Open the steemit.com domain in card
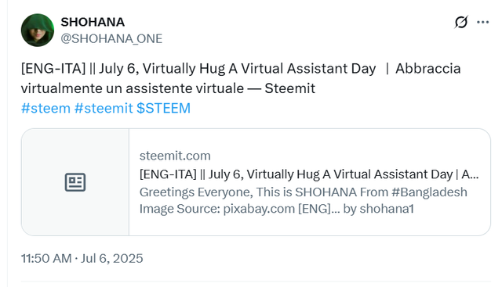The height and width of the screenshot is (287, 502). (x=175, y=156)
